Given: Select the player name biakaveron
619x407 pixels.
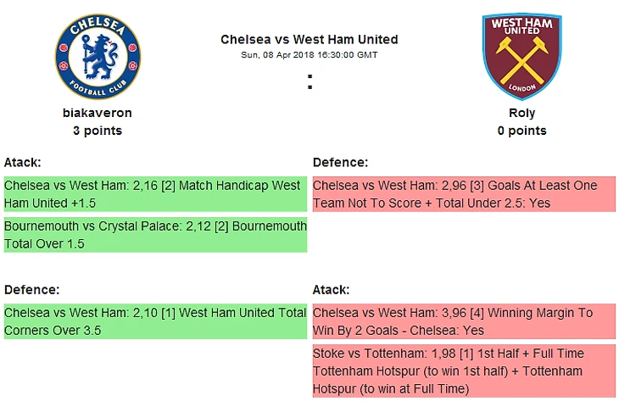Looking at the screenshot, I should click(98, 113).
